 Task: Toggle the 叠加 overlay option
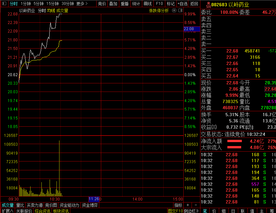[113, 4]
